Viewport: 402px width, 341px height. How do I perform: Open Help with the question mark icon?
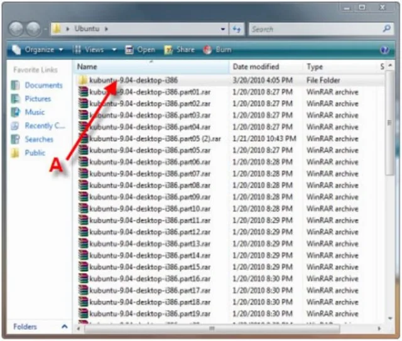click(x=384, y=50)
